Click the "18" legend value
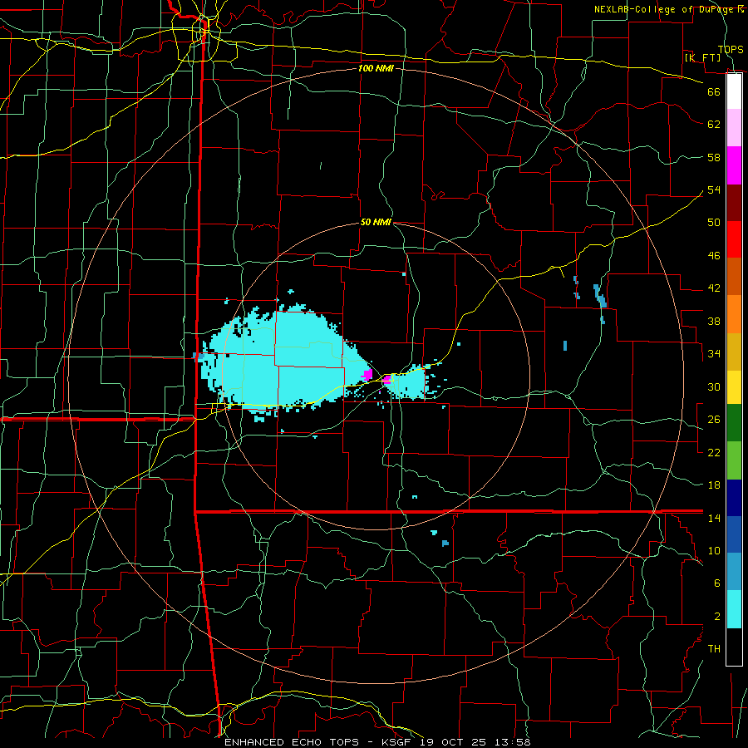 point(714,485)
